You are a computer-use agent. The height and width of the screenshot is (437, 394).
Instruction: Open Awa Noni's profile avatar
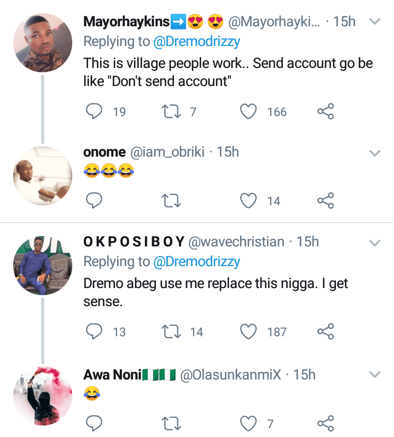42,395
